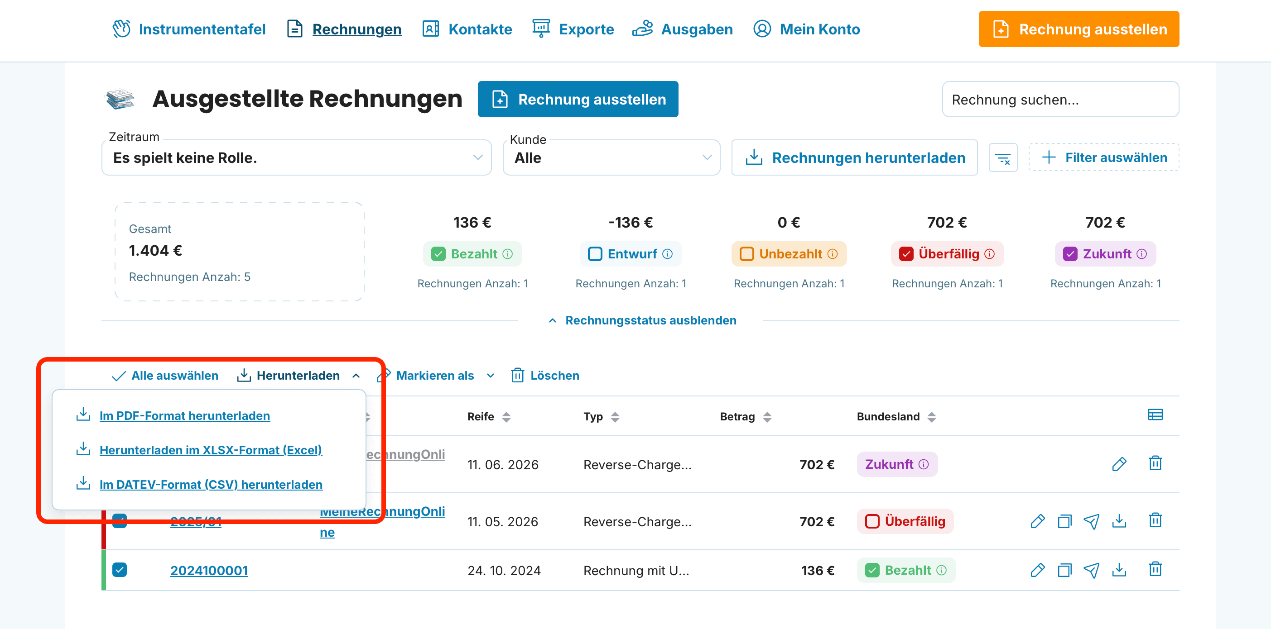The image size is (1271, 629).
Task: Click info icon next to Überfällig summary
Action: pos(990,254)
